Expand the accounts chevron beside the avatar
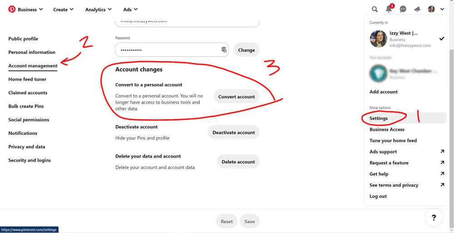 click(442, 9)
